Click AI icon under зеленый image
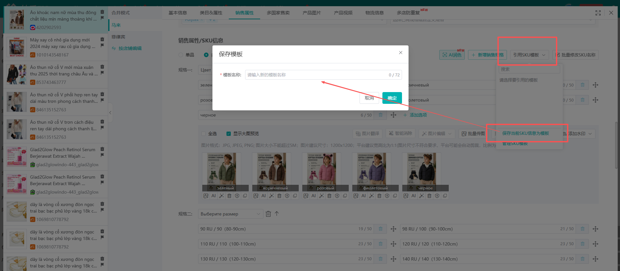The height and width of the screenshot is (271, 620). [214, 196]
